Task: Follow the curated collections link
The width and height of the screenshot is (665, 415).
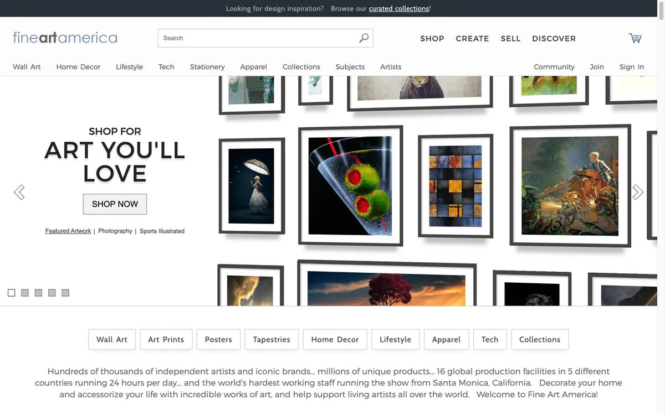Action: pos(399,8)
